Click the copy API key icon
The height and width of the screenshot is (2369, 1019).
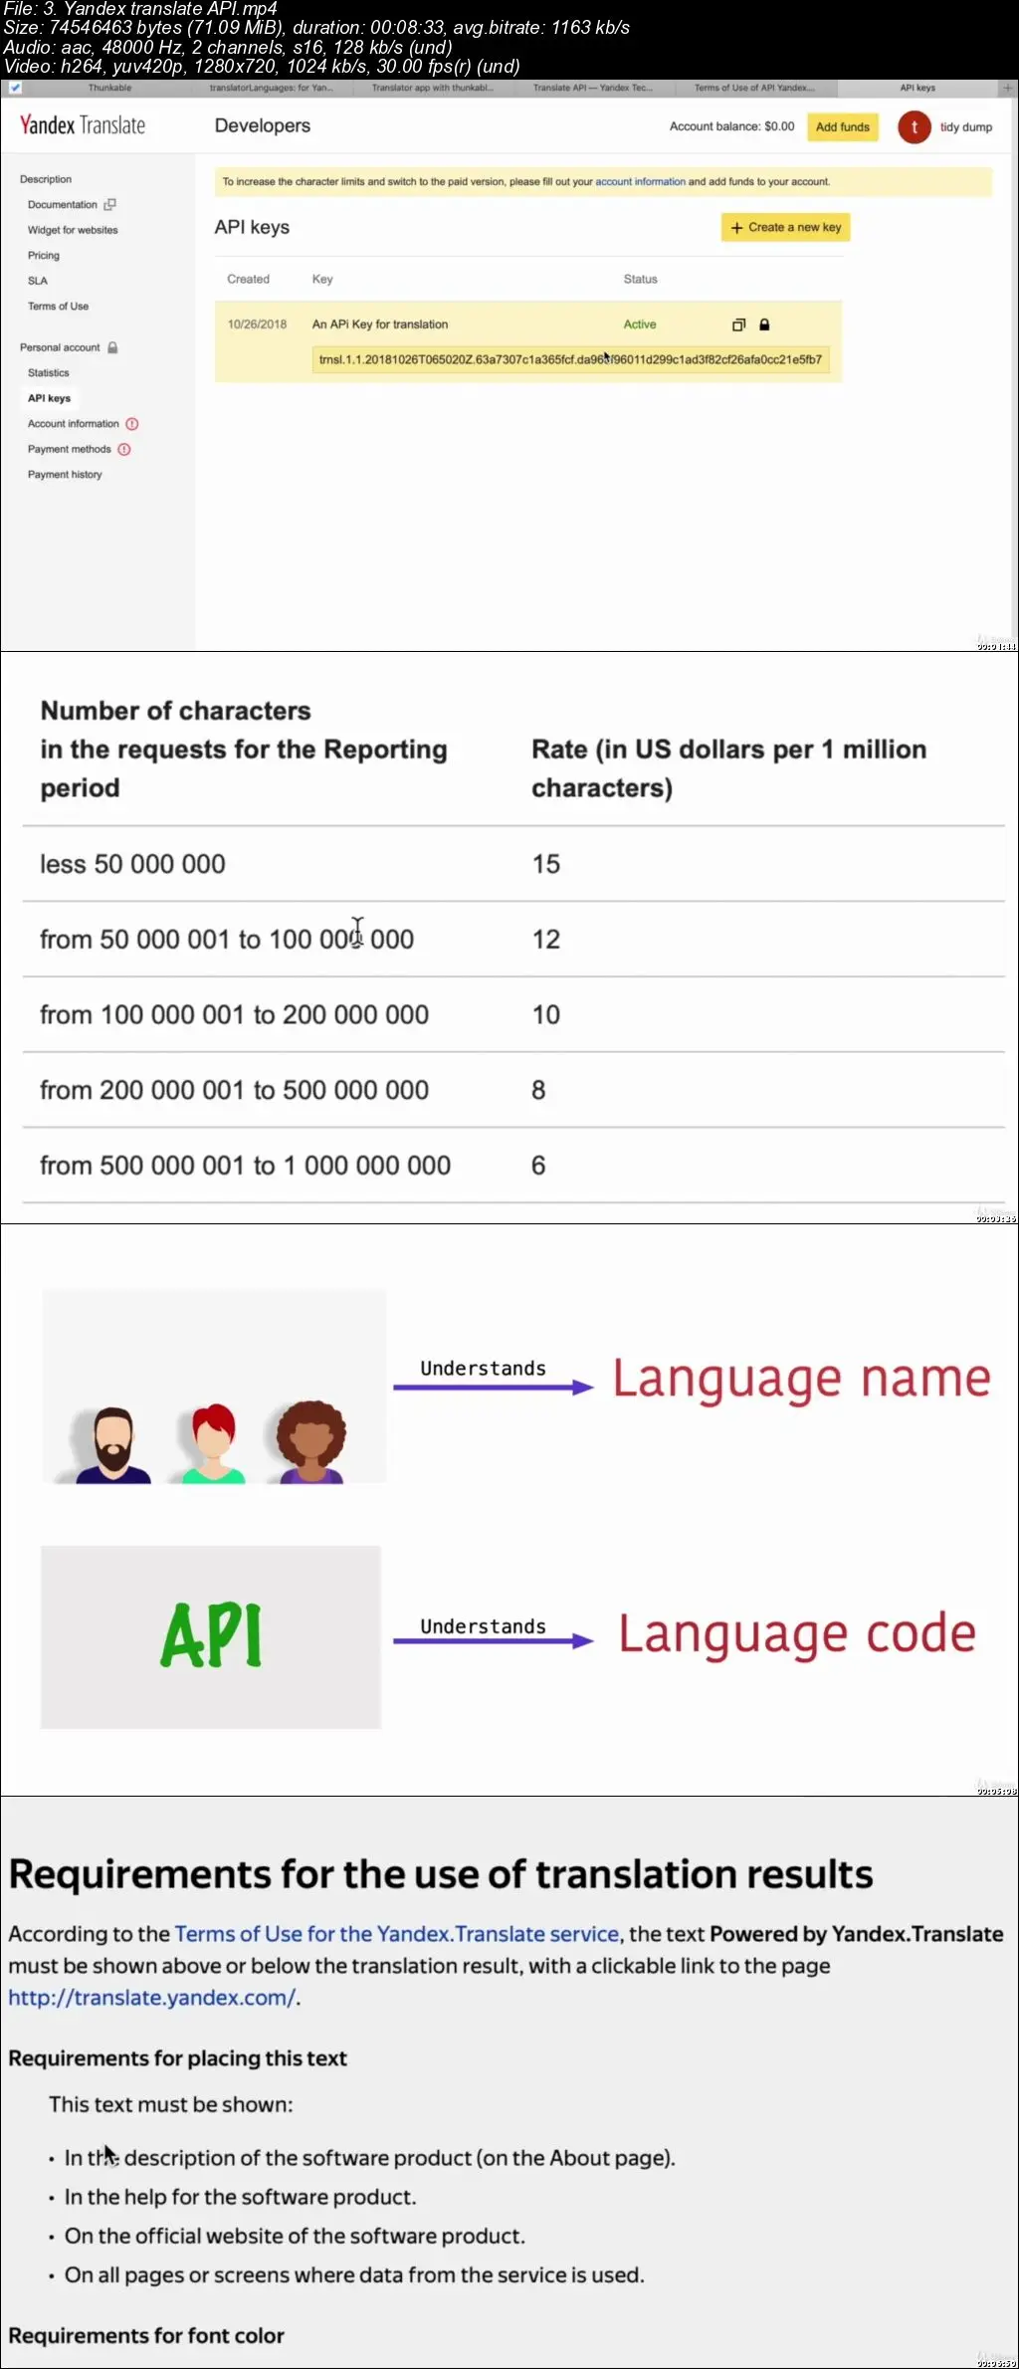pos(738,324)
